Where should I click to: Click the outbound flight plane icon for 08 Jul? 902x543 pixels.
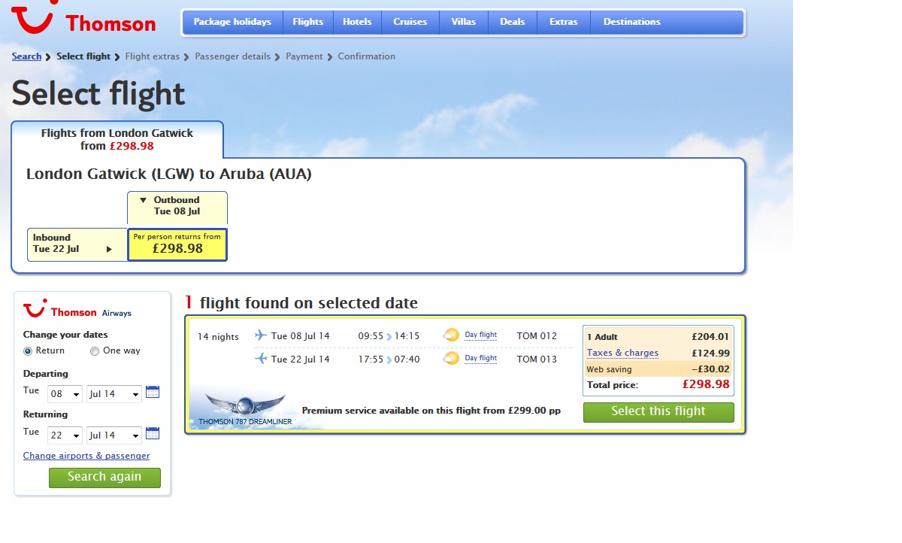pos(261,335)
